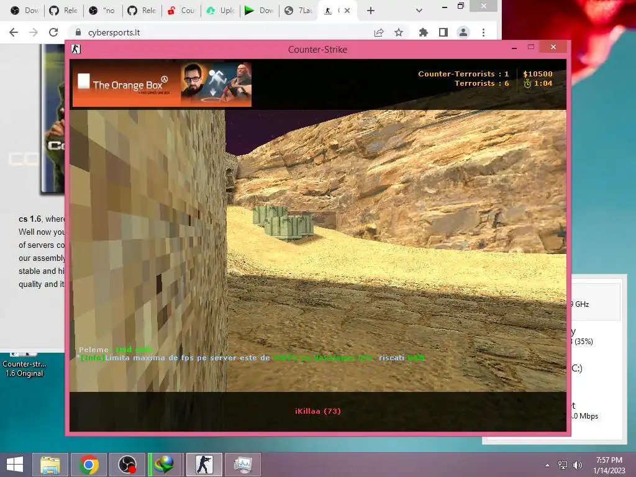Switch to the green arrow 'Dow' tab

click(x=260, y=11)
